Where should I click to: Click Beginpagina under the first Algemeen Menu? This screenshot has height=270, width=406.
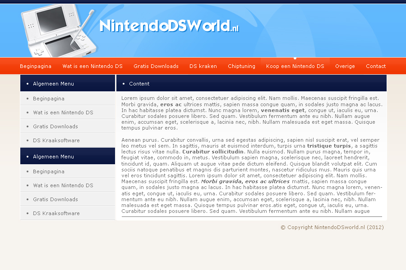click(68, 99)
